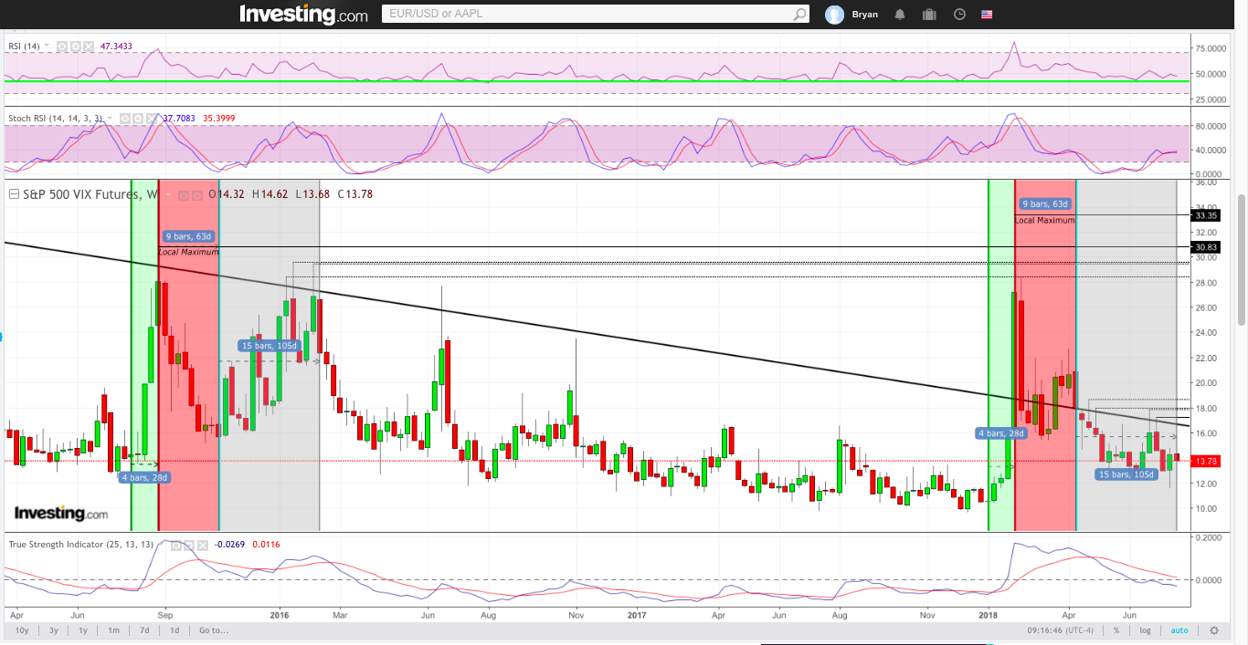Set chart range to 1d
Screen dimensions: 1248x645
point(175,630)
